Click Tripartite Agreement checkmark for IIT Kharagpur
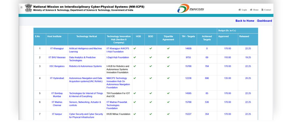 pyautogui.click(x=168, y=48)
